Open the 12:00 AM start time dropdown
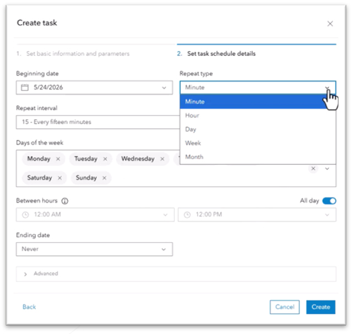 pyautogui.click(x=95, y=215)
